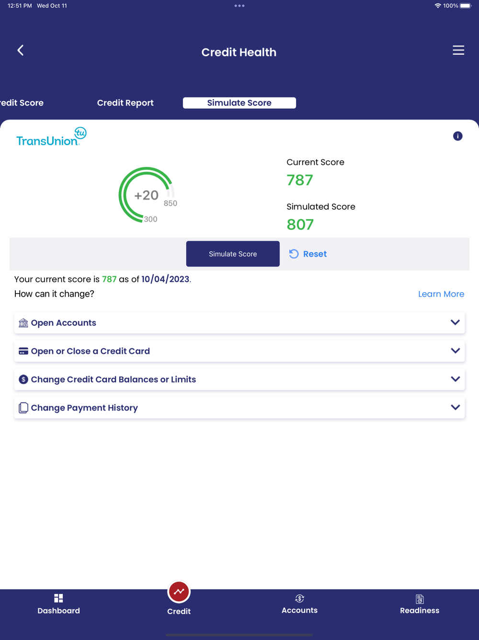This screenshot has width=479, height=640.
Task: Open the hamburger menu
Action: click(458, 50)
